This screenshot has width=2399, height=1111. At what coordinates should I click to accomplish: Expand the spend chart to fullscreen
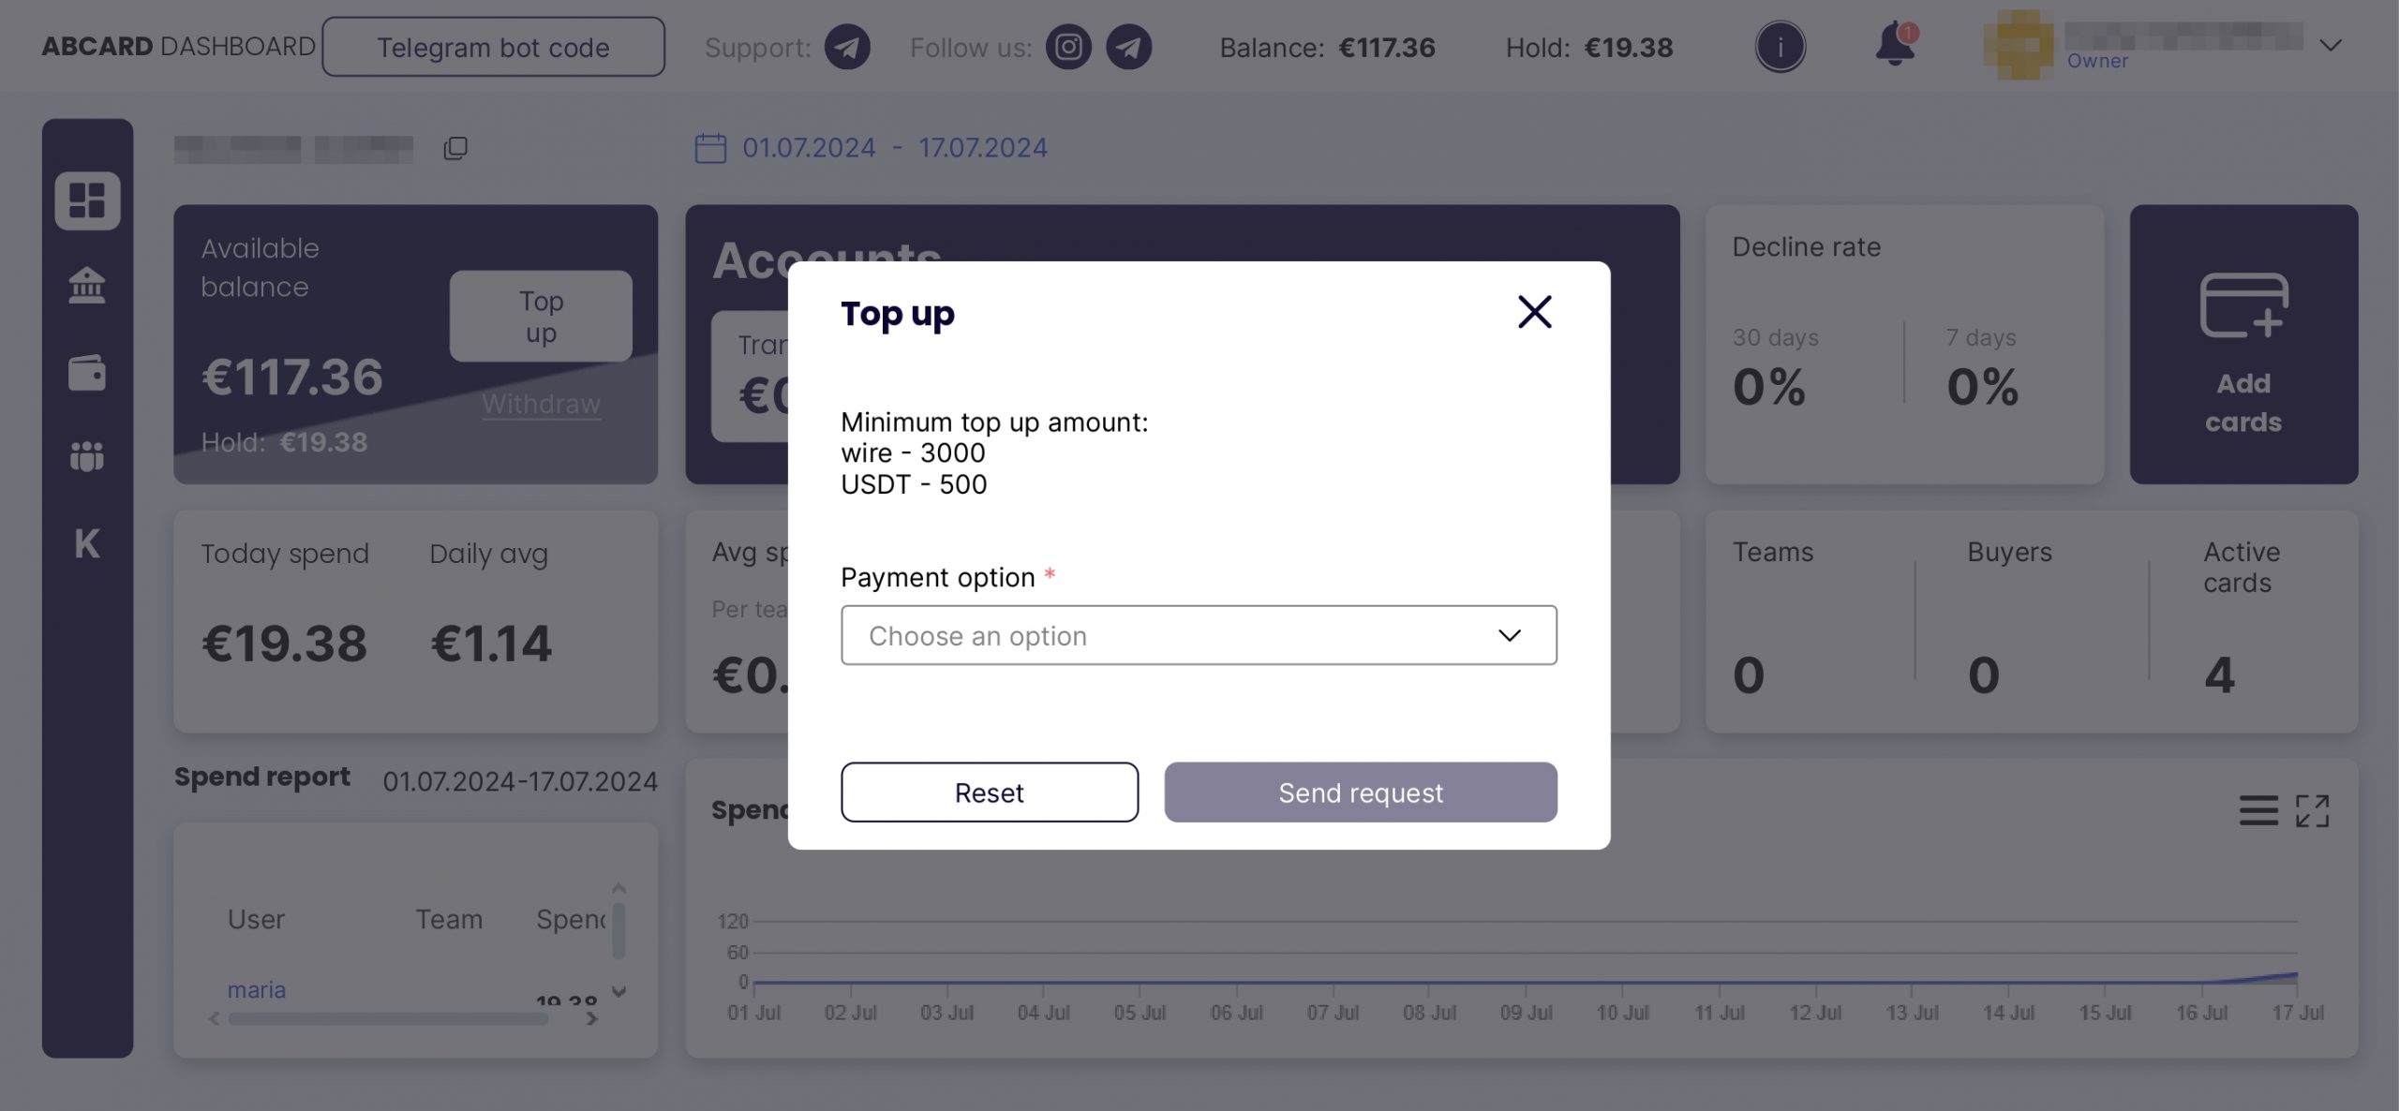(2312, 810)
